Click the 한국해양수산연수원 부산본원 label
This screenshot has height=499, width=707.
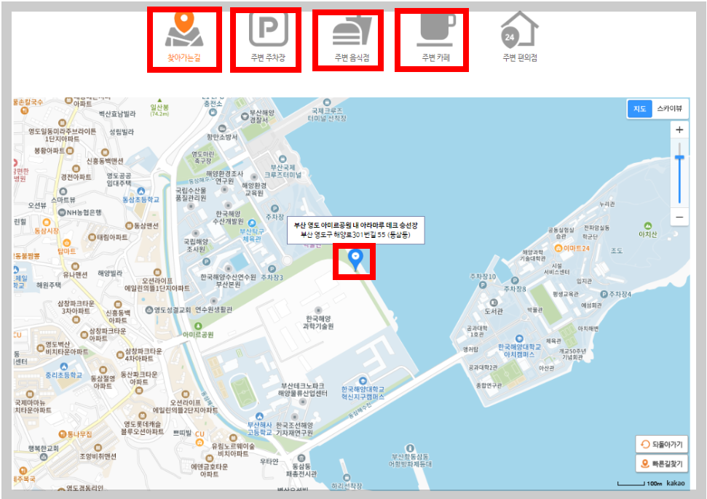click(x=228, y=281)
